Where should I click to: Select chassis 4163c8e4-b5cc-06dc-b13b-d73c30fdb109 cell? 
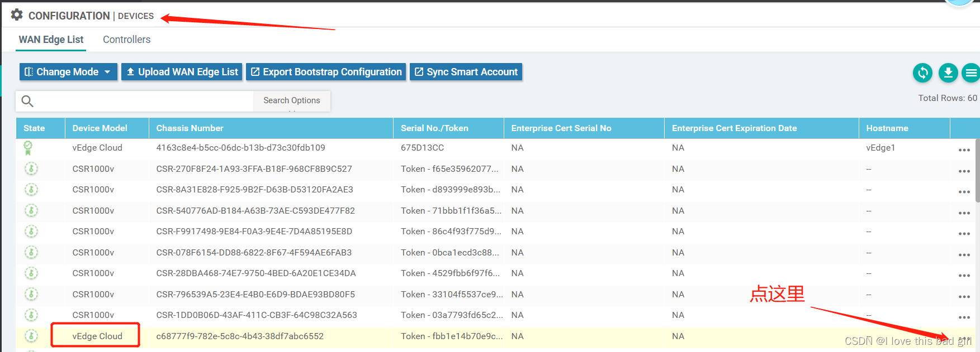[x=240, y=148]
